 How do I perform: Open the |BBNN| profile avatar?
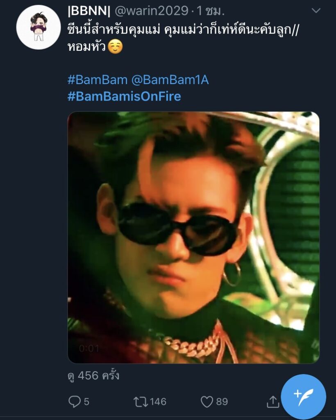(39, 27)
